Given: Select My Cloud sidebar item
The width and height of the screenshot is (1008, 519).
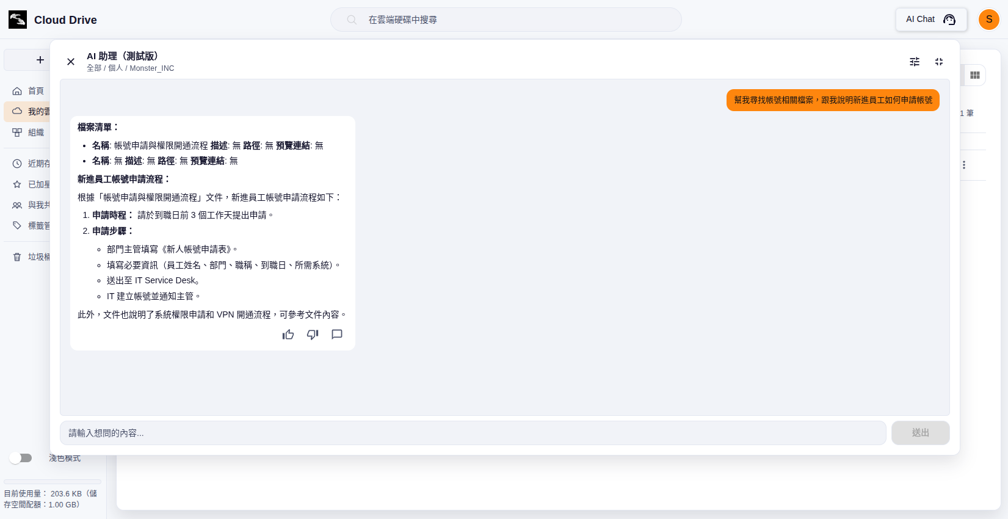Looking at the screenshot, I should pos(28,112).
